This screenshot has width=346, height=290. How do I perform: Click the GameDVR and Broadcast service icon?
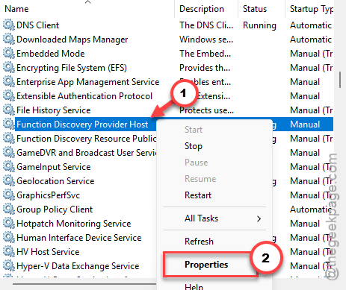click(x=9, y=153)
